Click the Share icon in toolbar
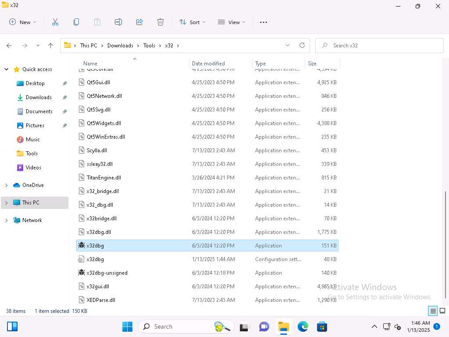Screen dimensions: 449x337 coord(139,22)
